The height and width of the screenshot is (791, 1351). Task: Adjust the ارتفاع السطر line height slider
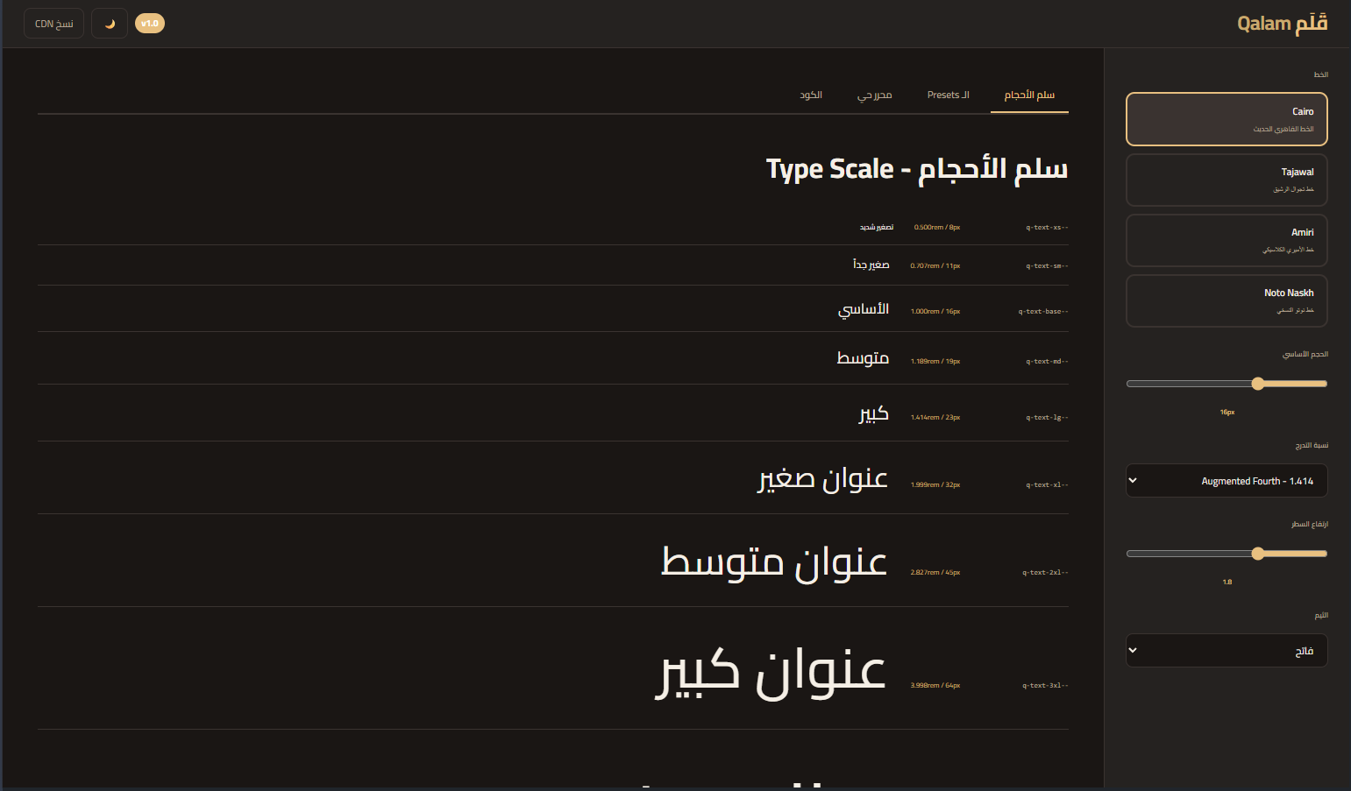1227,554
